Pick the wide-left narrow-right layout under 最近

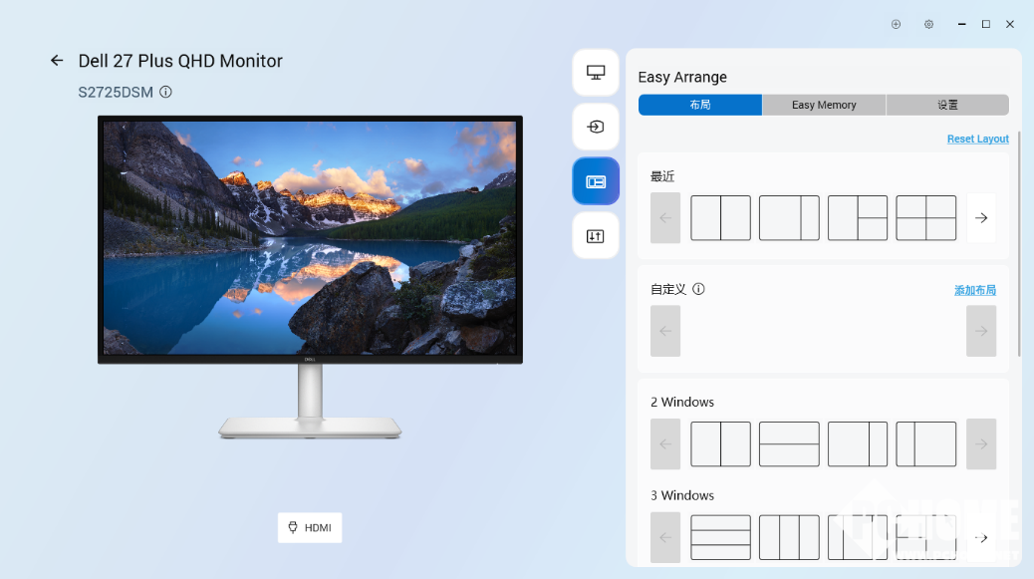click(x=789, y=217)
